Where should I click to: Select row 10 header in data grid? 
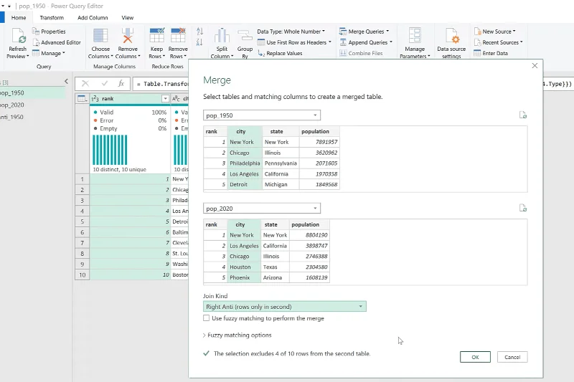click(82, 274)
